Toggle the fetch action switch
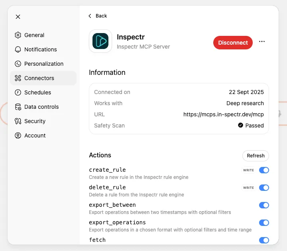Image resolution: width=287 pixels, height=251 pixels. point(264,240)
